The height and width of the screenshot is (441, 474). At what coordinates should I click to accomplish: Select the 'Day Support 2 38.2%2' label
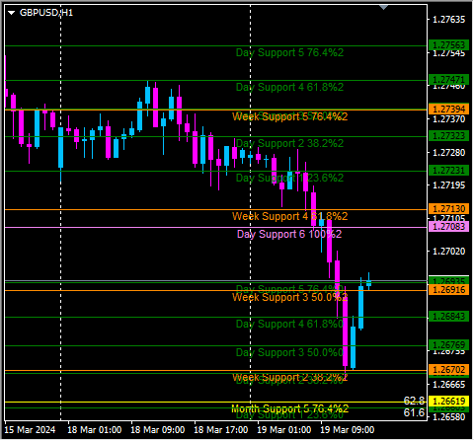[289, 143]
